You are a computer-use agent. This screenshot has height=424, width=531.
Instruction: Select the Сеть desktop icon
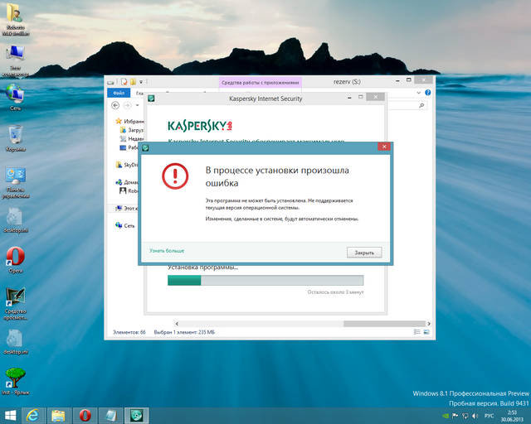click(15, 98)
